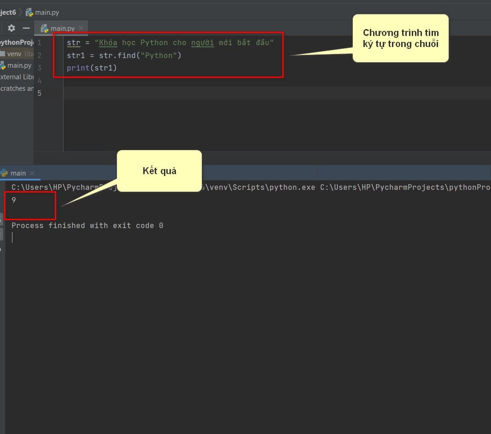Image resolution: width=491 pixels, height=434 pixels.
Task: Click on the print(str1) statement
Action: (x=92, y=68)
